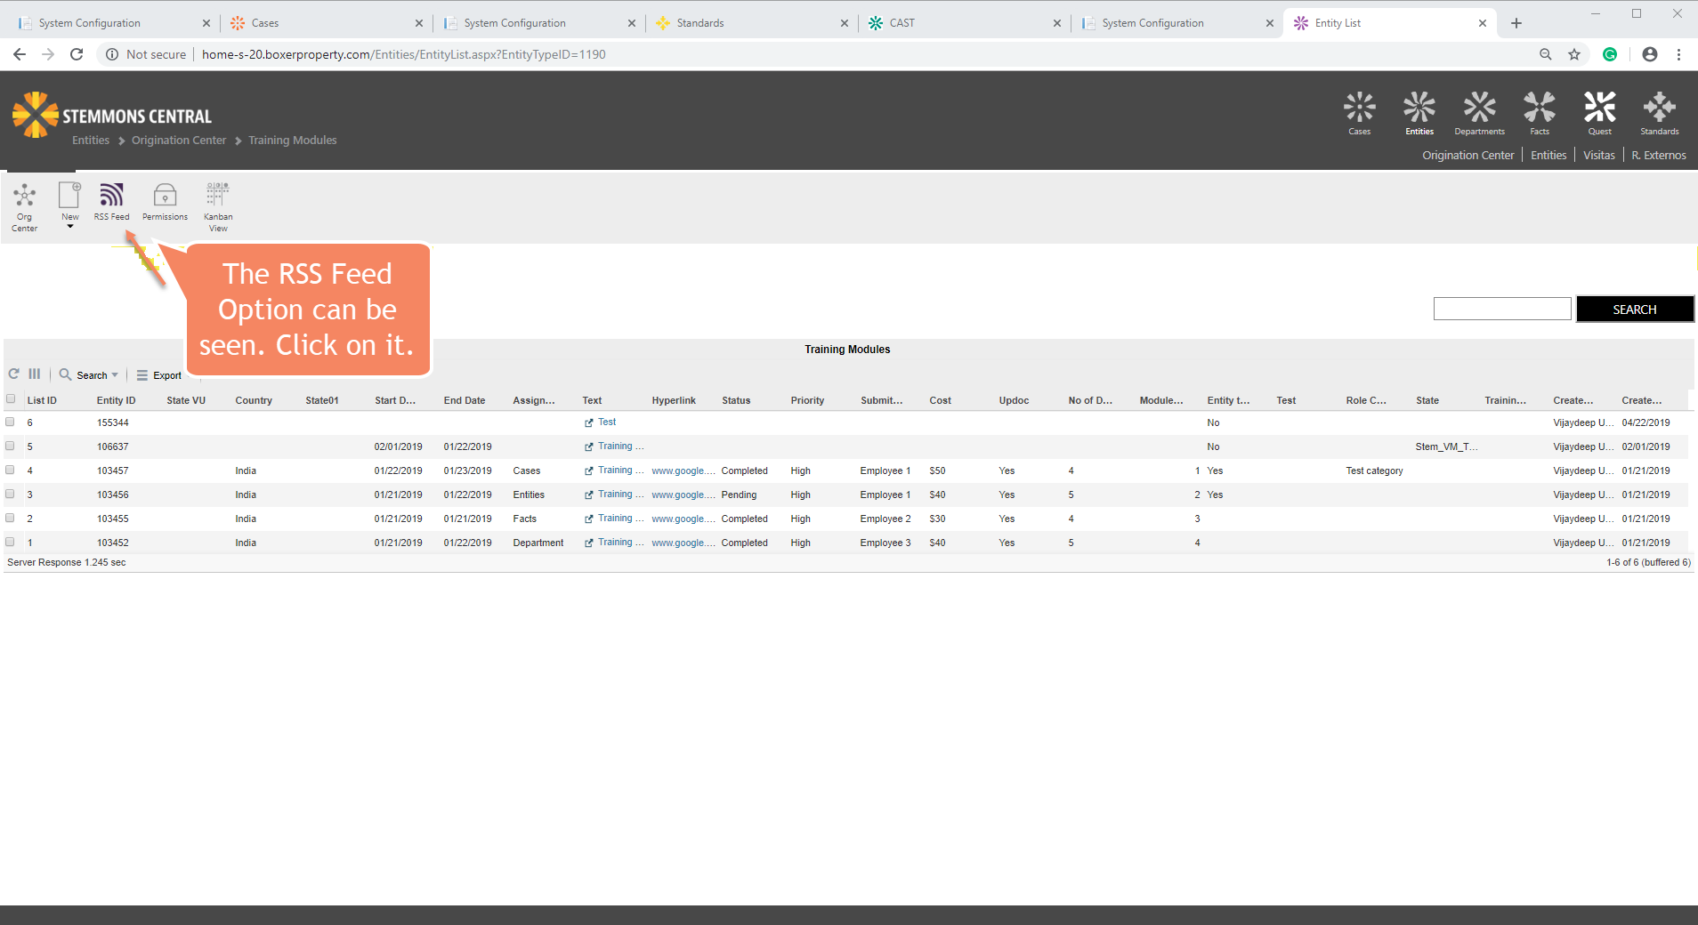The width and height of the screenshot is (1698, 925).
Task: Close the Entity List browser tab
Action: pos(1482,23)
